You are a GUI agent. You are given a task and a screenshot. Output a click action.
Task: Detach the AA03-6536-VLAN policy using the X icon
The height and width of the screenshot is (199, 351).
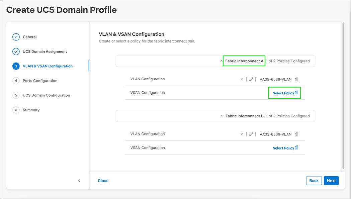(242, 79)
